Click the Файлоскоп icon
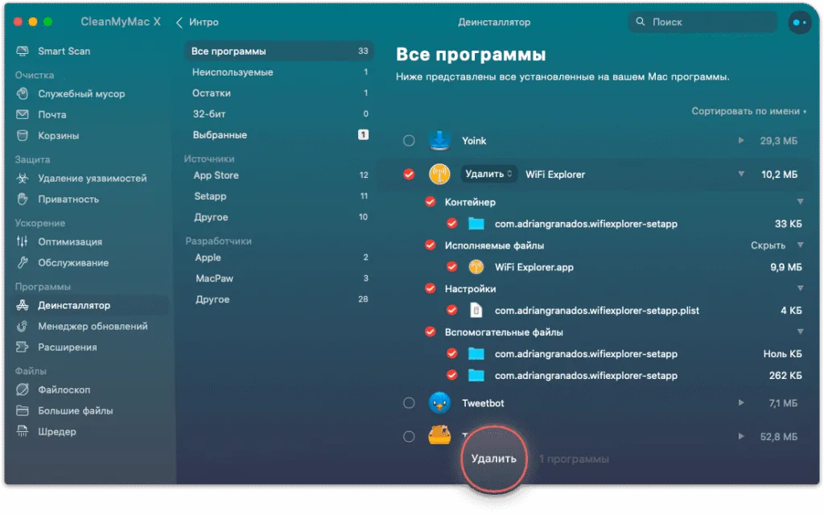824x515 pixels. [x=22, y=390]
